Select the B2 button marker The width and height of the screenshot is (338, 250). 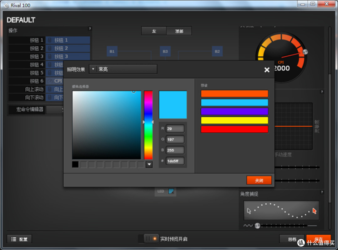pyautogui.click(x=217, y=51)
